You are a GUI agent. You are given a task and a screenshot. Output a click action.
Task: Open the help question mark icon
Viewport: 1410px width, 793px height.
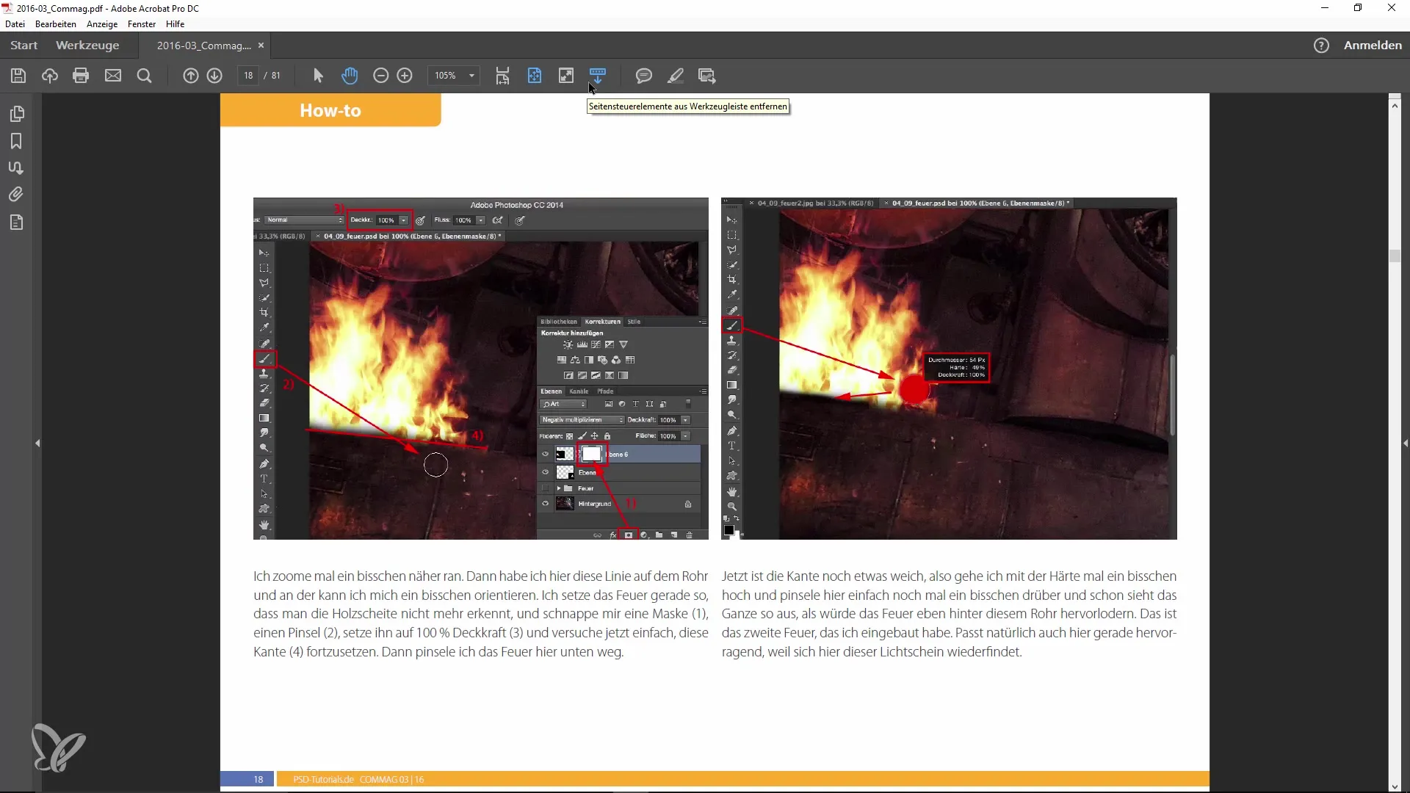click(1321, 46)
